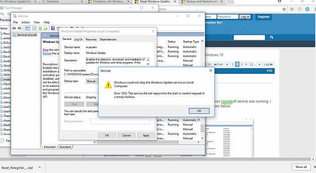Open the File menu in Services window
Image resolution: width=316 pixels, height=173 pixels.
pos(16,22)
